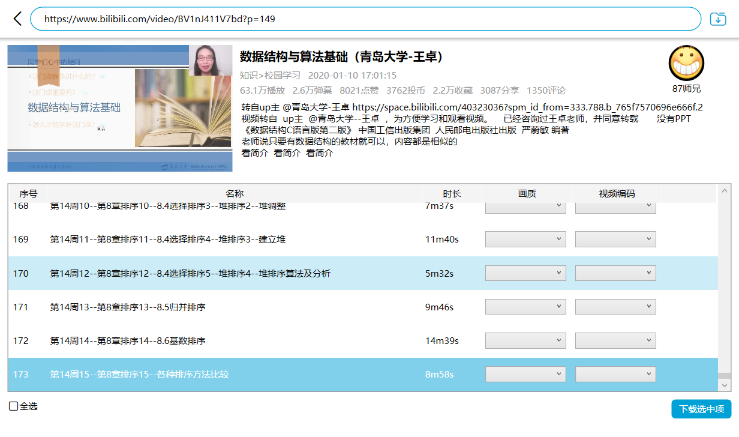This screenshot has height=437, width=739.
Task: Click duration 11m40s cell
Action: pyautogui.click(x=442, y=240)
